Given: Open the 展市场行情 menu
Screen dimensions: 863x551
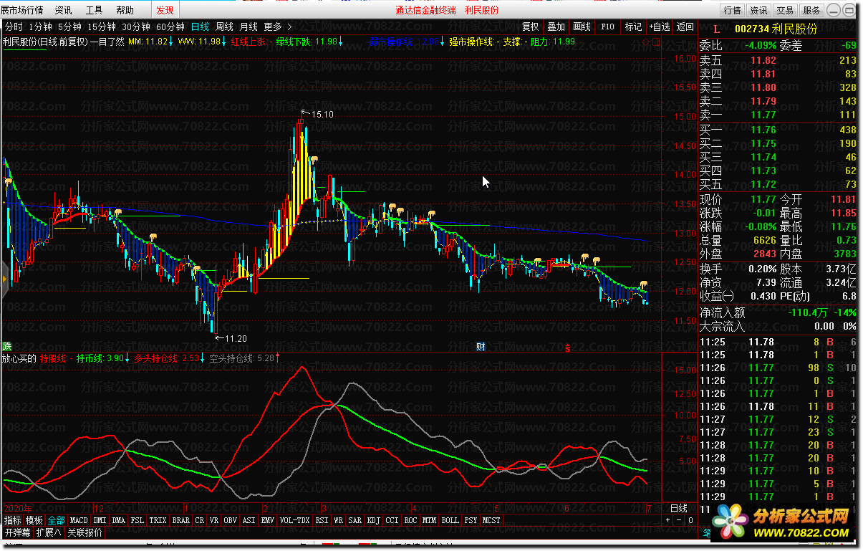Looking at the screenshot, I should (21, 10).
